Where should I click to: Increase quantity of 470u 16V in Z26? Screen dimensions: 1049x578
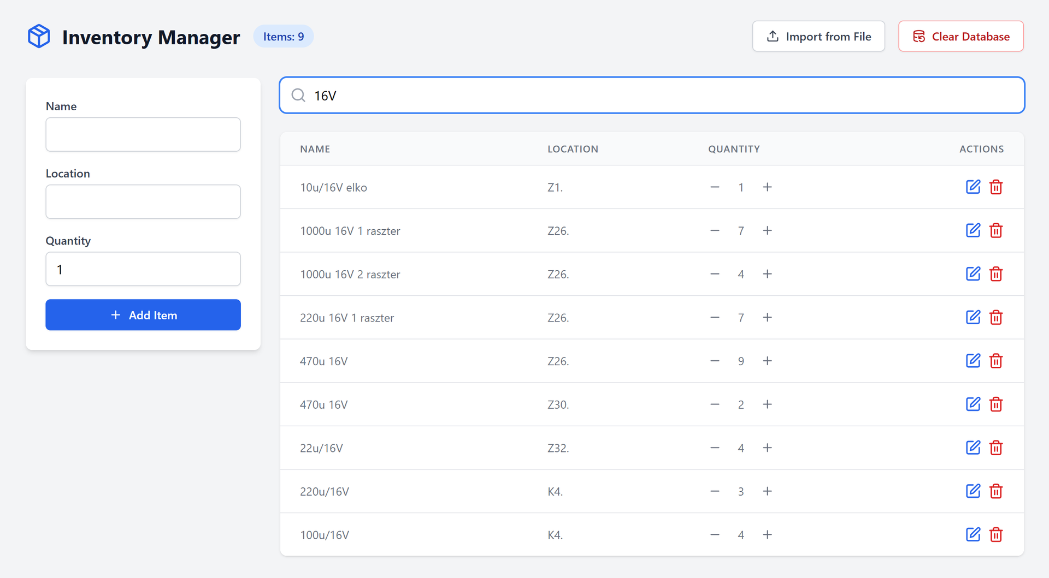pyautogui.click(x=767, y=361)
